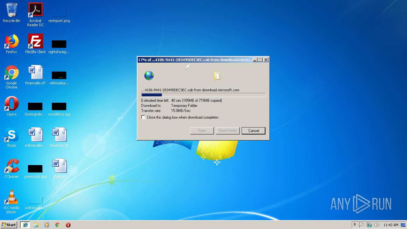The width and height of the screenshot is (407, 229).
Task: Launch Opera from the desktop
Action: [11, 106]
